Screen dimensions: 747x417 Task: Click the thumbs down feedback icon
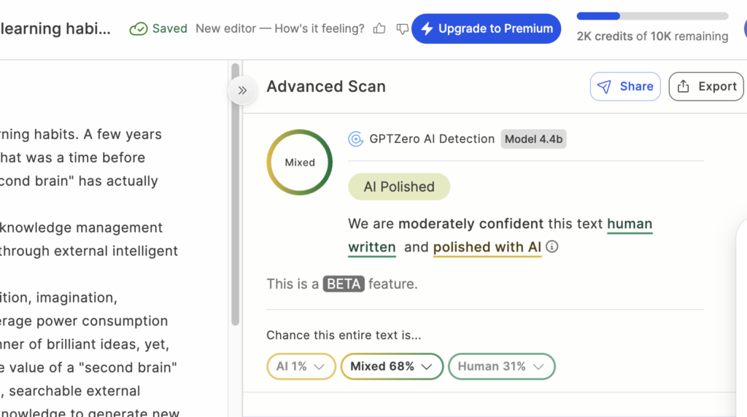[402, 28]
